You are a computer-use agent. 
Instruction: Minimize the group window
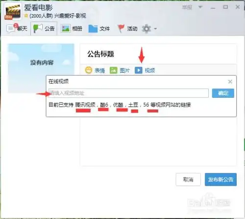pos(213,7)
